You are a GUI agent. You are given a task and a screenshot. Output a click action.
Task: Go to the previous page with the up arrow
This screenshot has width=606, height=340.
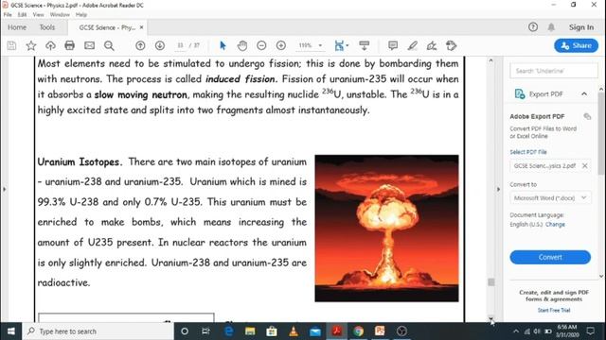[140, 45]
